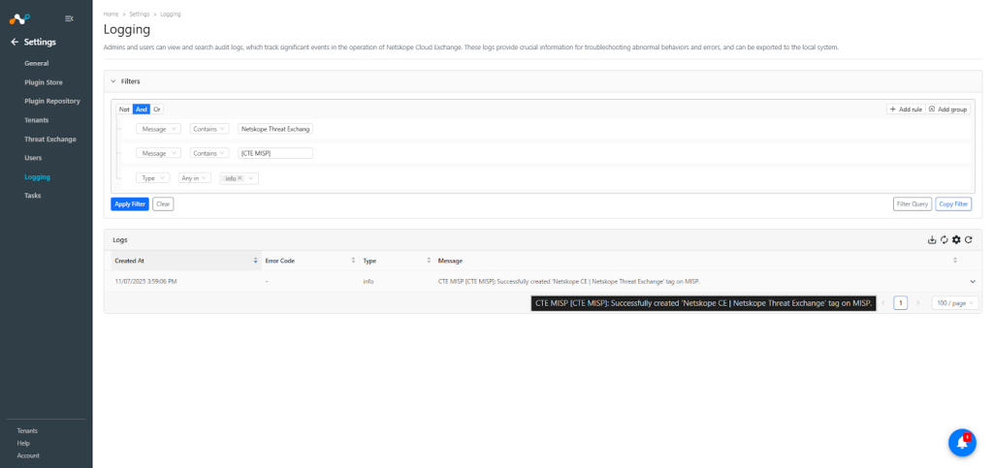Sort by Error Code column arrows
Viewport: 993px width, 468px height.
[353, 261]
